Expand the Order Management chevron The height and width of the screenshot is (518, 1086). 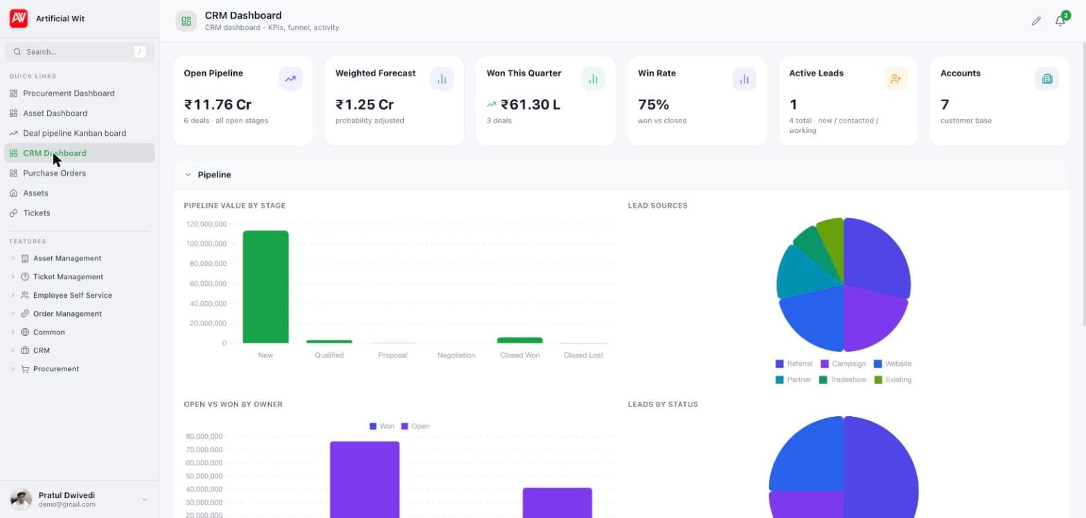coord(12,314)
